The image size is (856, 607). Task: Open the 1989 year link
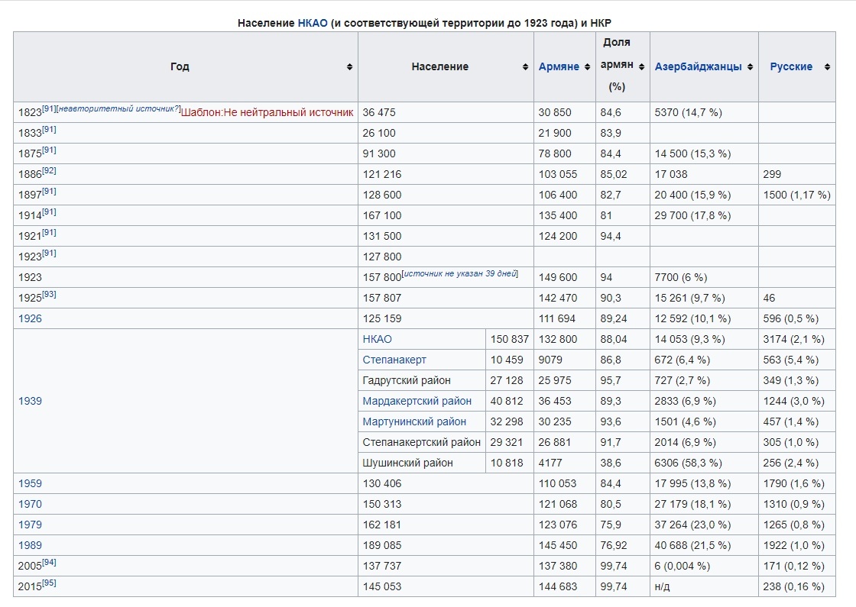(x=30, y=545)
